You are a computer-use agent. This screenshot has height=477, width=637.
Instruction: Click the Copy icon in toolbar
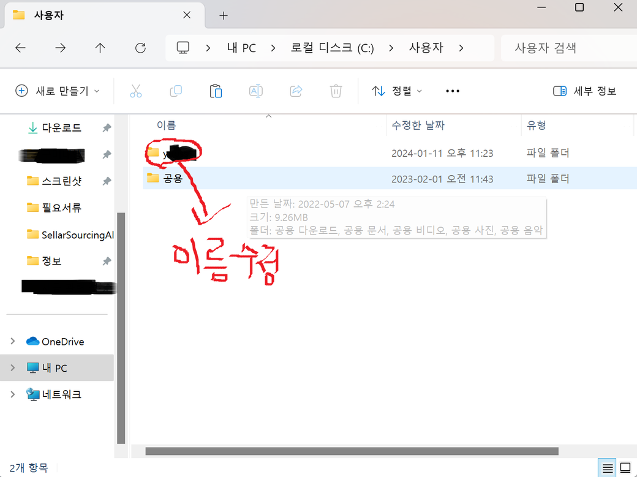coord(176,91)
